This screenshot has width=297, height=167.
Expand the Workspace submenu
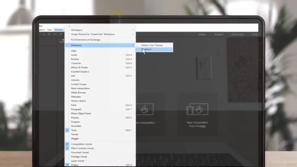pyautogui.click(x=77, y=30)
